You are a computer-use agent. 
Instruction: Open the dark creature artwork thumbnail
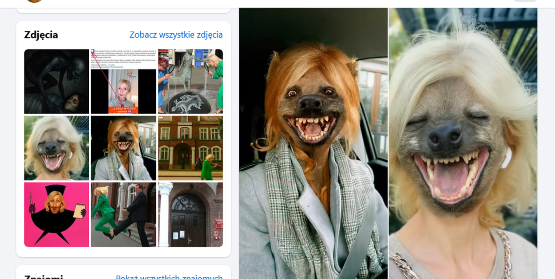(x=56, y=81)
